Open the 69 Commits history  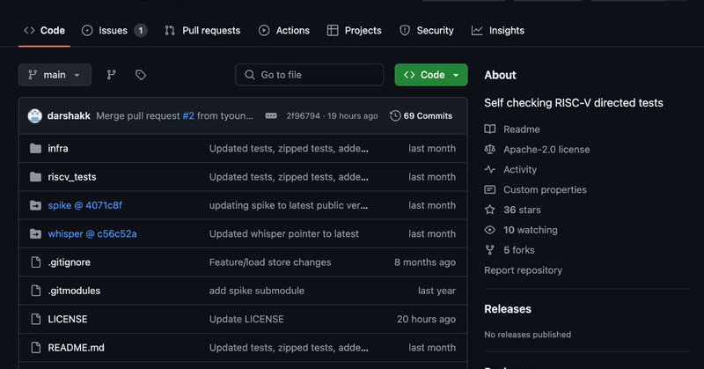[421, 116]
